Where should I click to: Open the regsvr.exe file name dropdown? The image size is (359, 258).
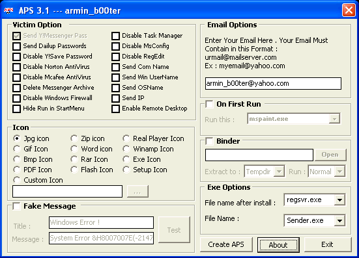pyautogui.click(x=339, y=200)
